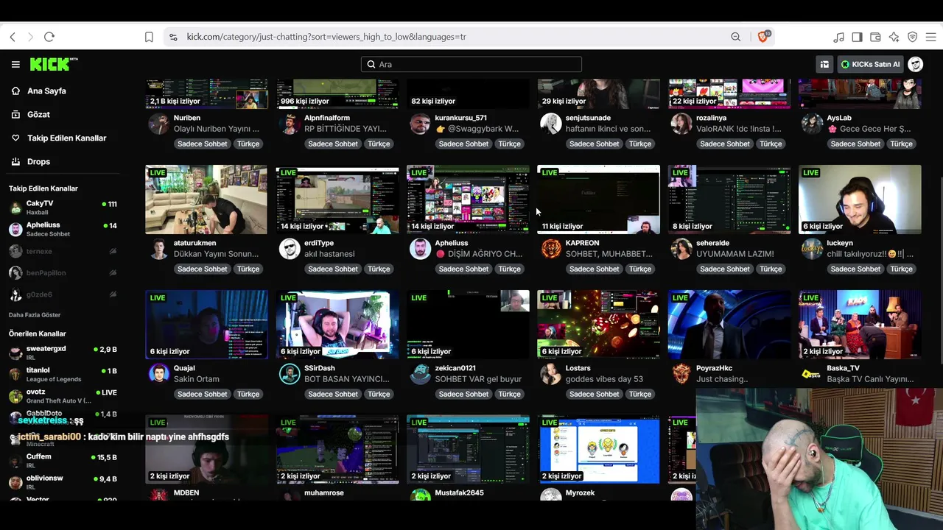The image size is (943, 530).
Task: Open stream title "akıl hastanesi"
Action: pos(329,254)
